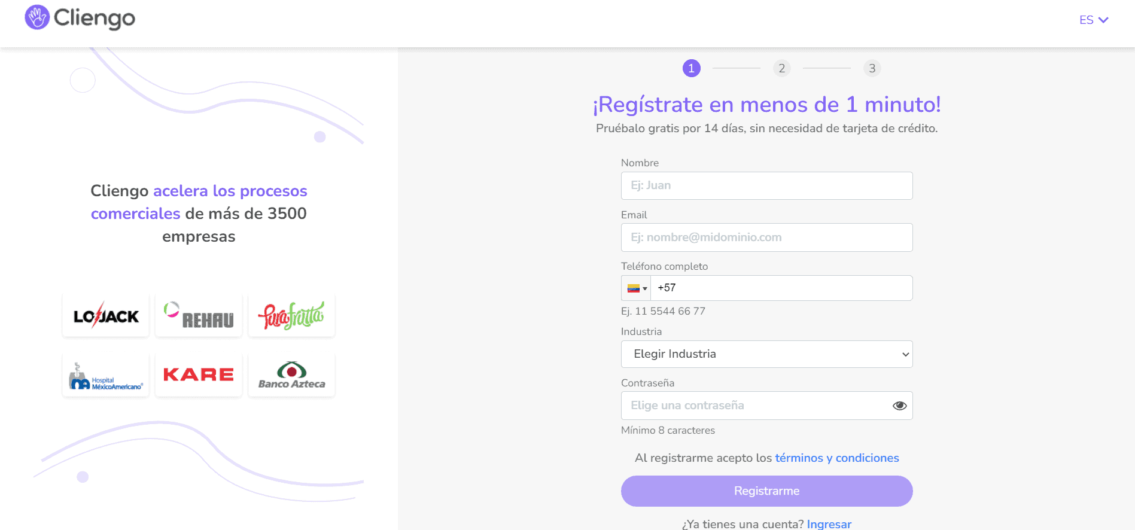Focus the Contraseña password field

[x=754, y=406]
